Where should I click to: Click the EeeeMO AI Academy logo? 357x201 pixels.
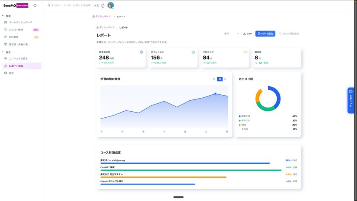coord(16,6)
